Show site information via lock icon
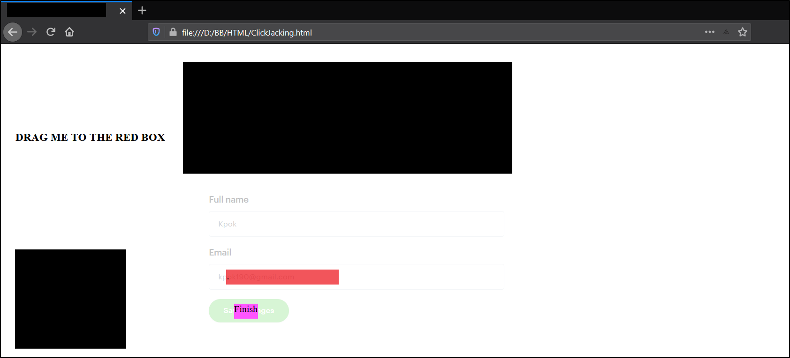Viewport: 790px width, 358px height. 173,32
